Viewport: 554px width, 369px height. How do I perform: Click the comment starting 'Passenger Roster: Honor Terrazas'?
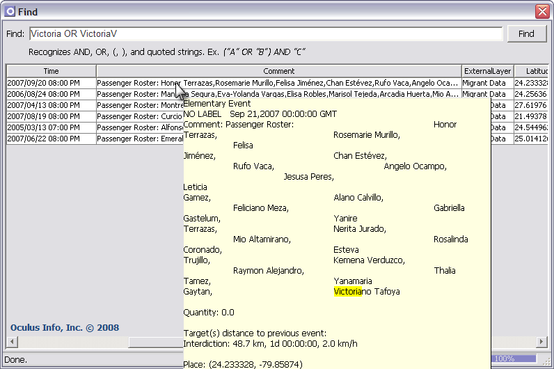(279, 83)
